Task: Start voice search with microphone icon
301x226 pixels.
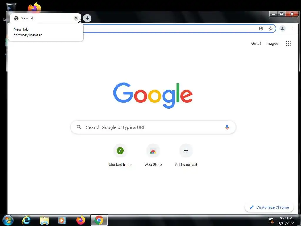Action: tap(227, 127)
